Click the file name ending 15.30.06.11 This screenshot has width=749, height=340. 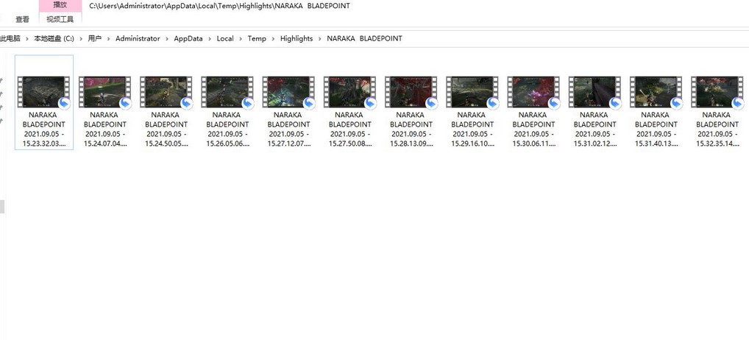(x=533, y=130)
